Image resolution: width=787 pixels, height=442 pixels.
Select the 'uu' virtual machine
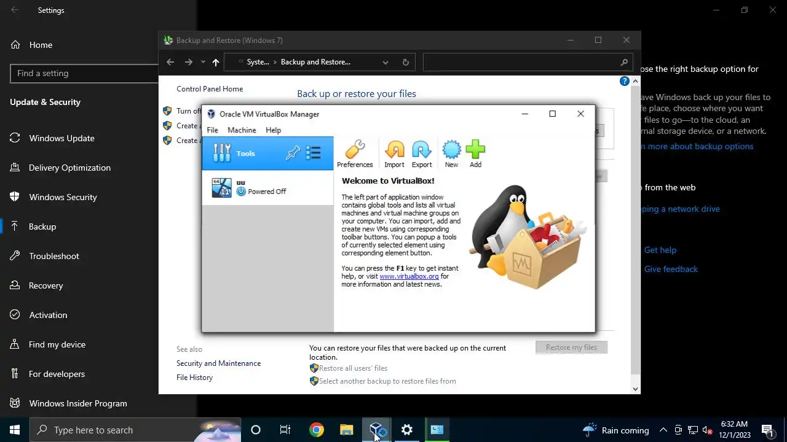point(267,188)
